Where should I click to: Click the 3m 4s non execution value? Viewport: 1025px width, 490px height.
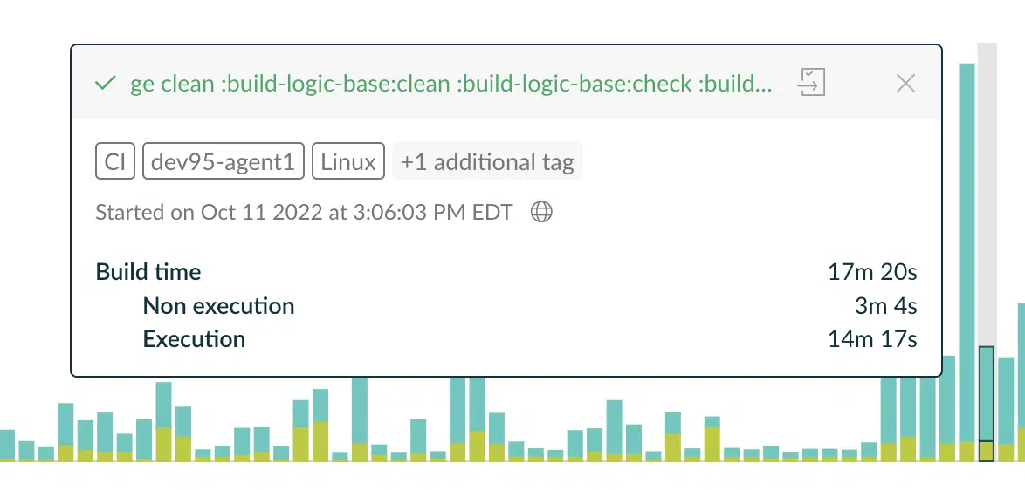(886, 305)
